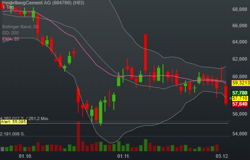Select the yellow 59,3213 price tag

tap(241, 83)
